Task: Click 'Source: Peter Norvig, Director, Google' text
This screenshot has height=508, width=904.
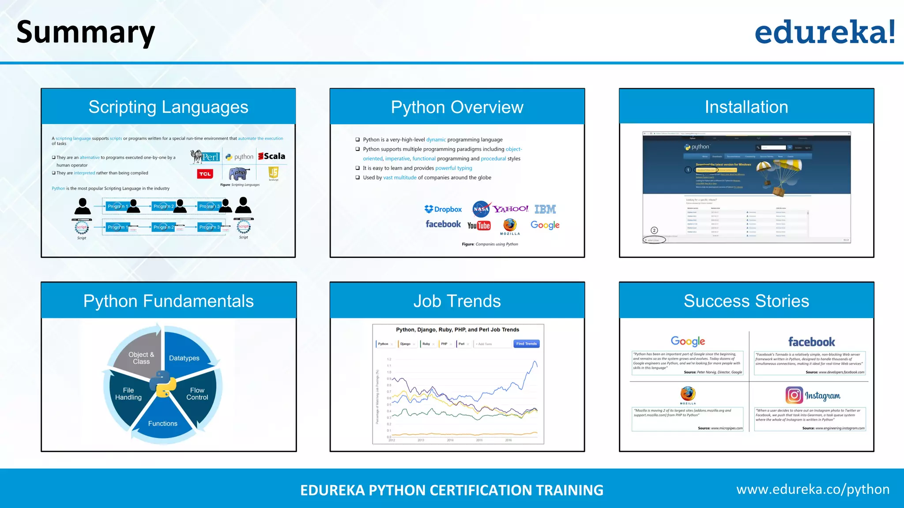Action: pos(713,372)
